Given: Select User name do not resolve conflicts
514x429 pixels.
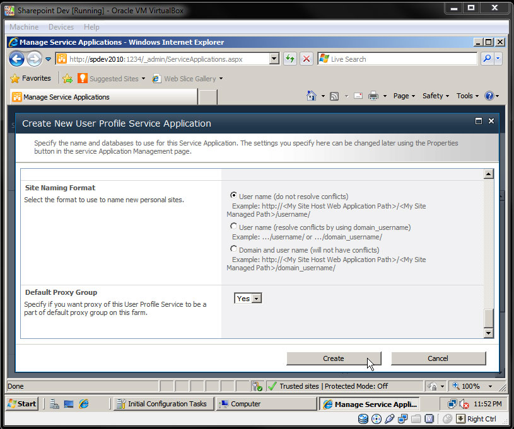Looking at the screenshot, I should (233, 195).
